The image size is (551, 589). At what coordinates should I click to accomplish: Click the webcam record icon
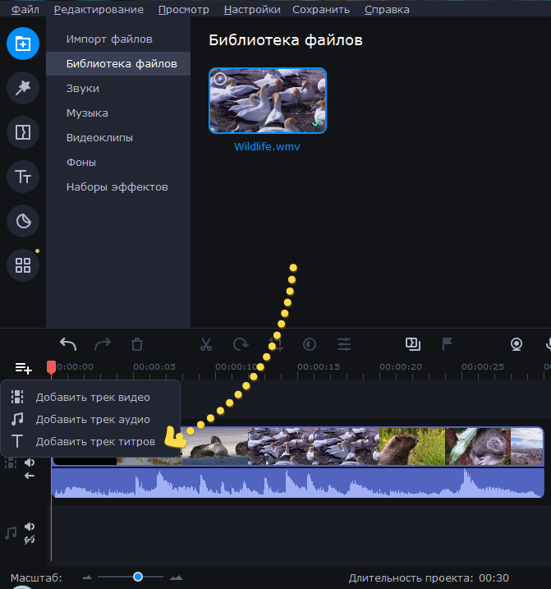[517, 344]
